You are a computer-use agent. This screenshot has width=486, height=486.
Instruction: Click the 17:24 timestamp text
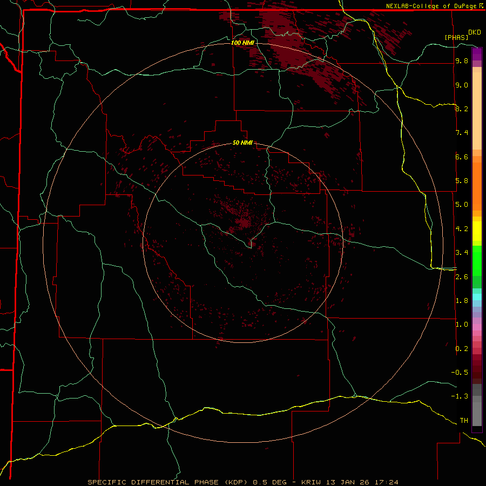coord(386,482)
